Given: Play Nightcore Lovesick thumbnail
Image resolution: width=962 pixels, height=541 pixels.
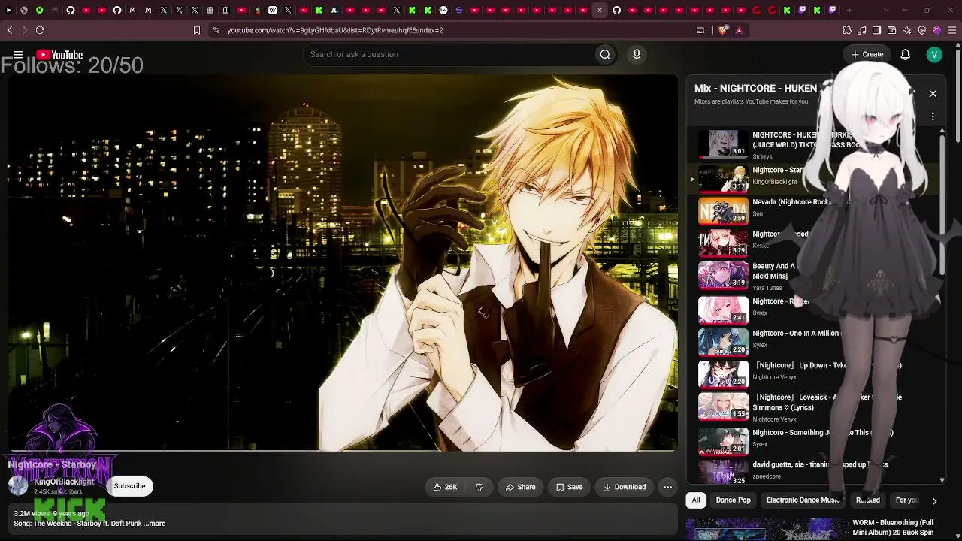Looking at the screenshot, I should pyautogui.click(x=723, y=407).
